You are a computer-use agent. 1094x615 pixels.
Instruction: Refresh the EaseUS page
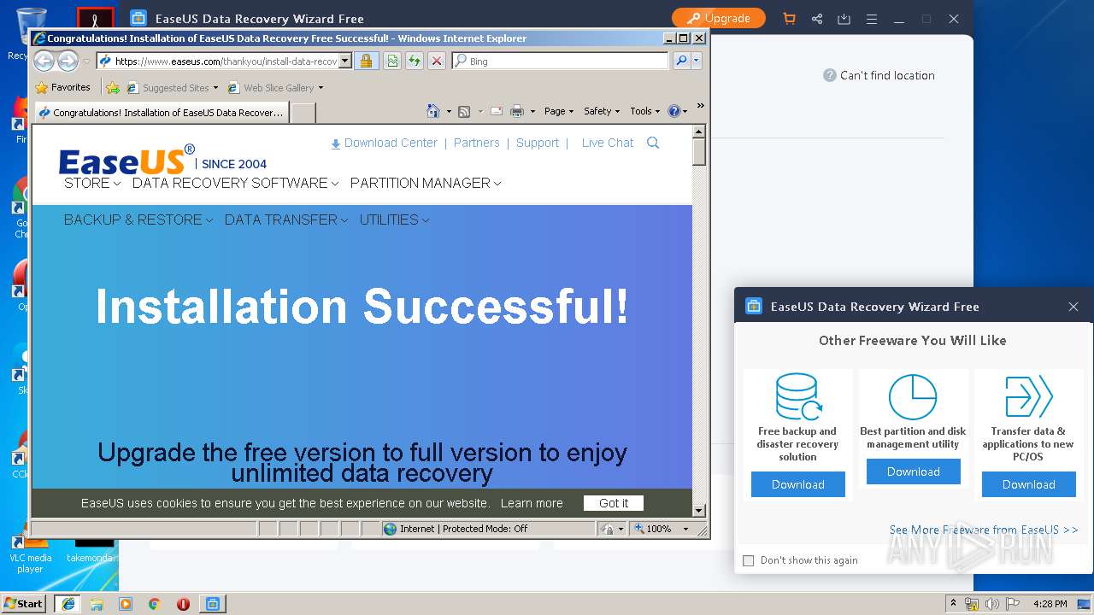coord(415,61)
